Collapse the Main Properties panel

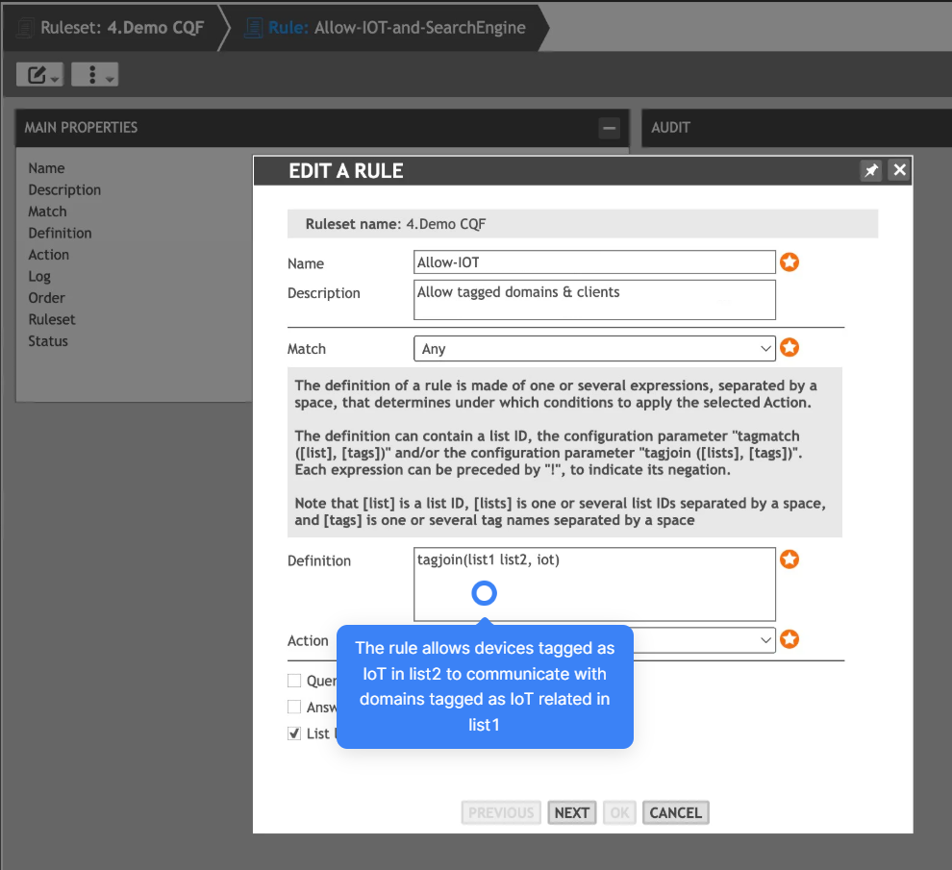pyautogui.click(x=609, y=128)
